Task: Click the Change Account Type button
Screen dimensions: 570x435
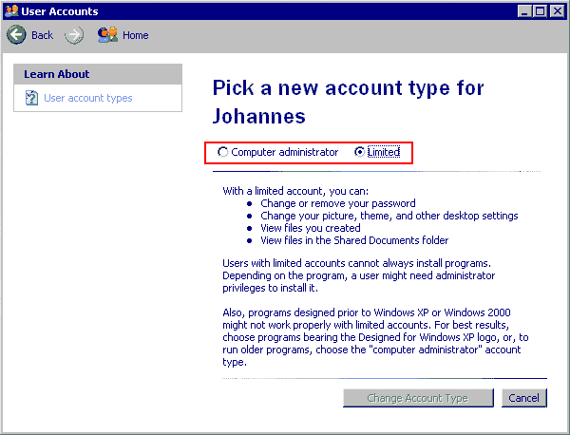Action: tap(418, 398)
